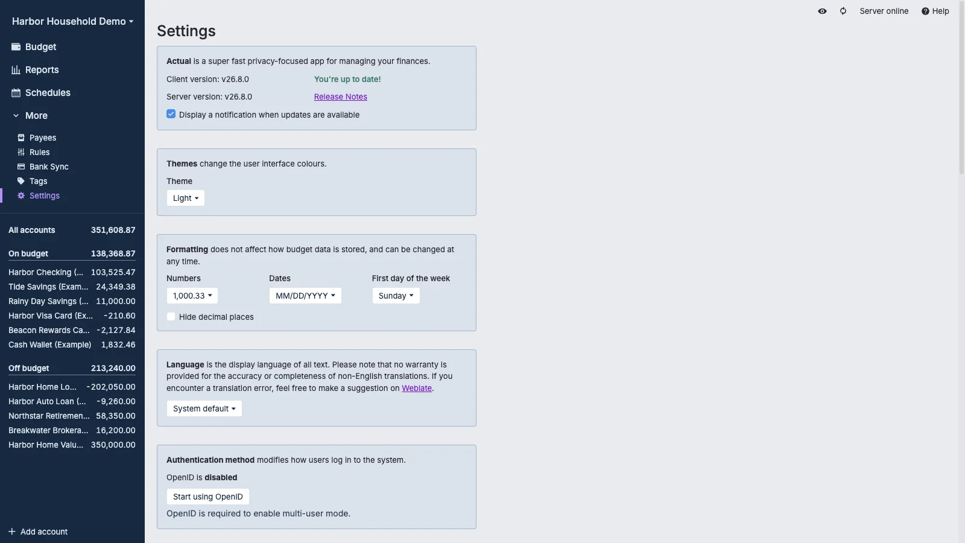Click the Budget wallet icon in sidebar
The height and width of the screenshot is (543, 965).
[16, 47]
